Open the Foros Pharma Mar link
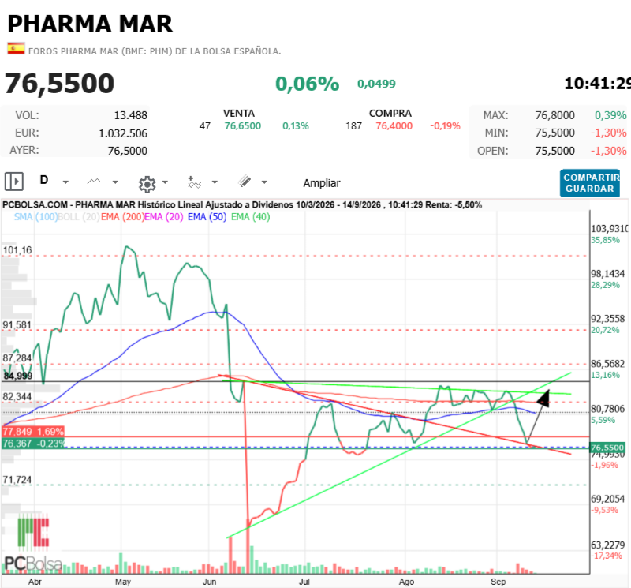Screen dimensions: 631x588 coord(155,51)
